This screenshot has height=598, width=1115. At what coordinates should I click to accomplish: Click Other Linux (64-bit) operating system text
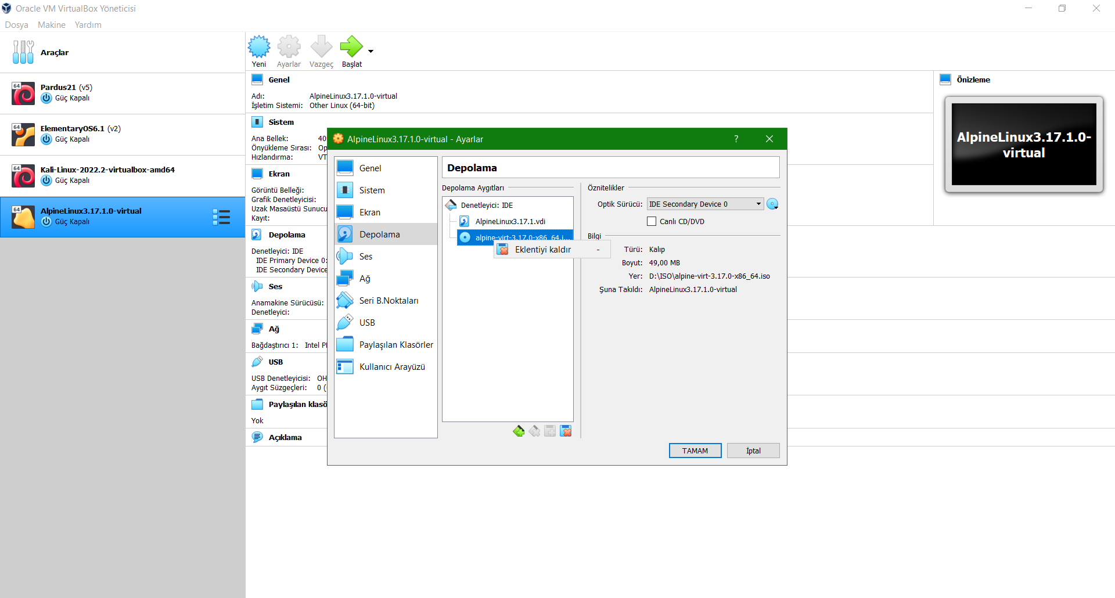[342, 106]
